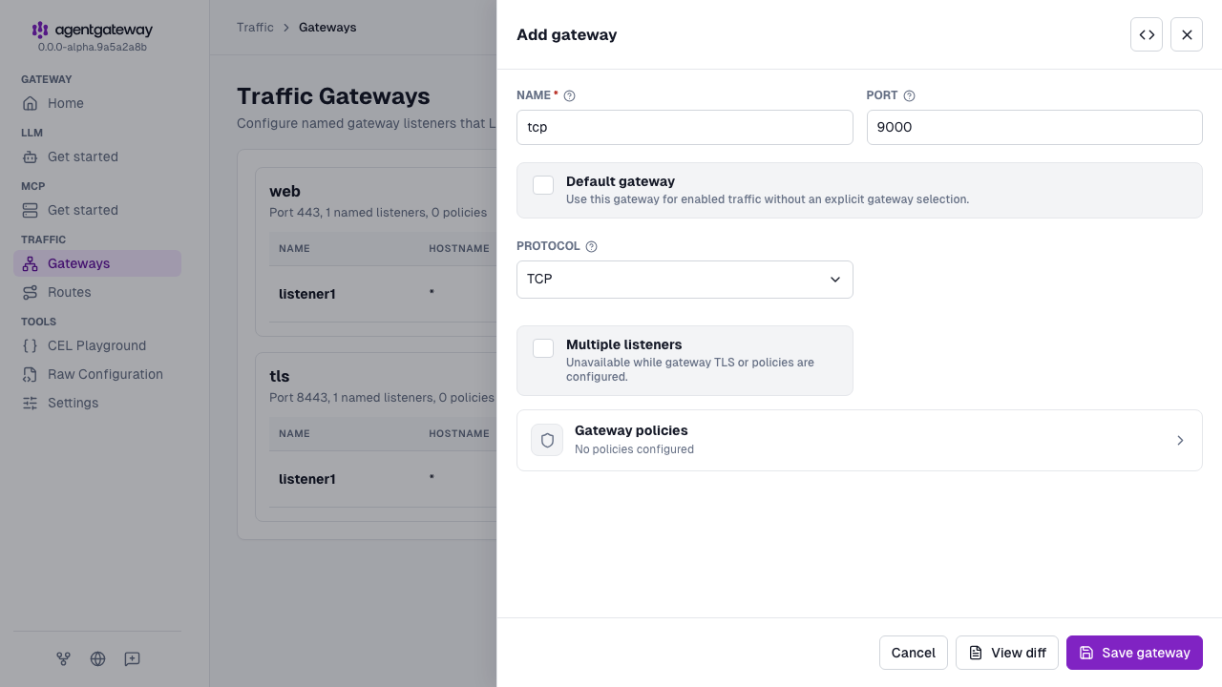The image size is (1222, 687).
Task: Open the Home page from sidebar
Action: tap(97, 103)
